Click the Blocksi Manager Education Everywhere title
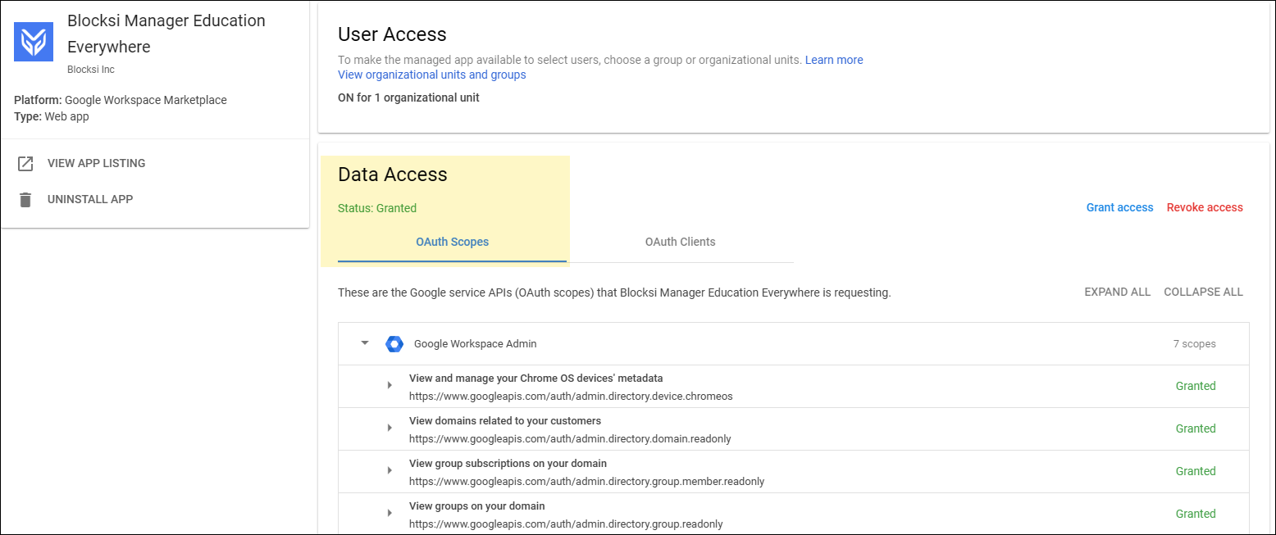The height and width of the screenshot is (535, 1276). 166,34
